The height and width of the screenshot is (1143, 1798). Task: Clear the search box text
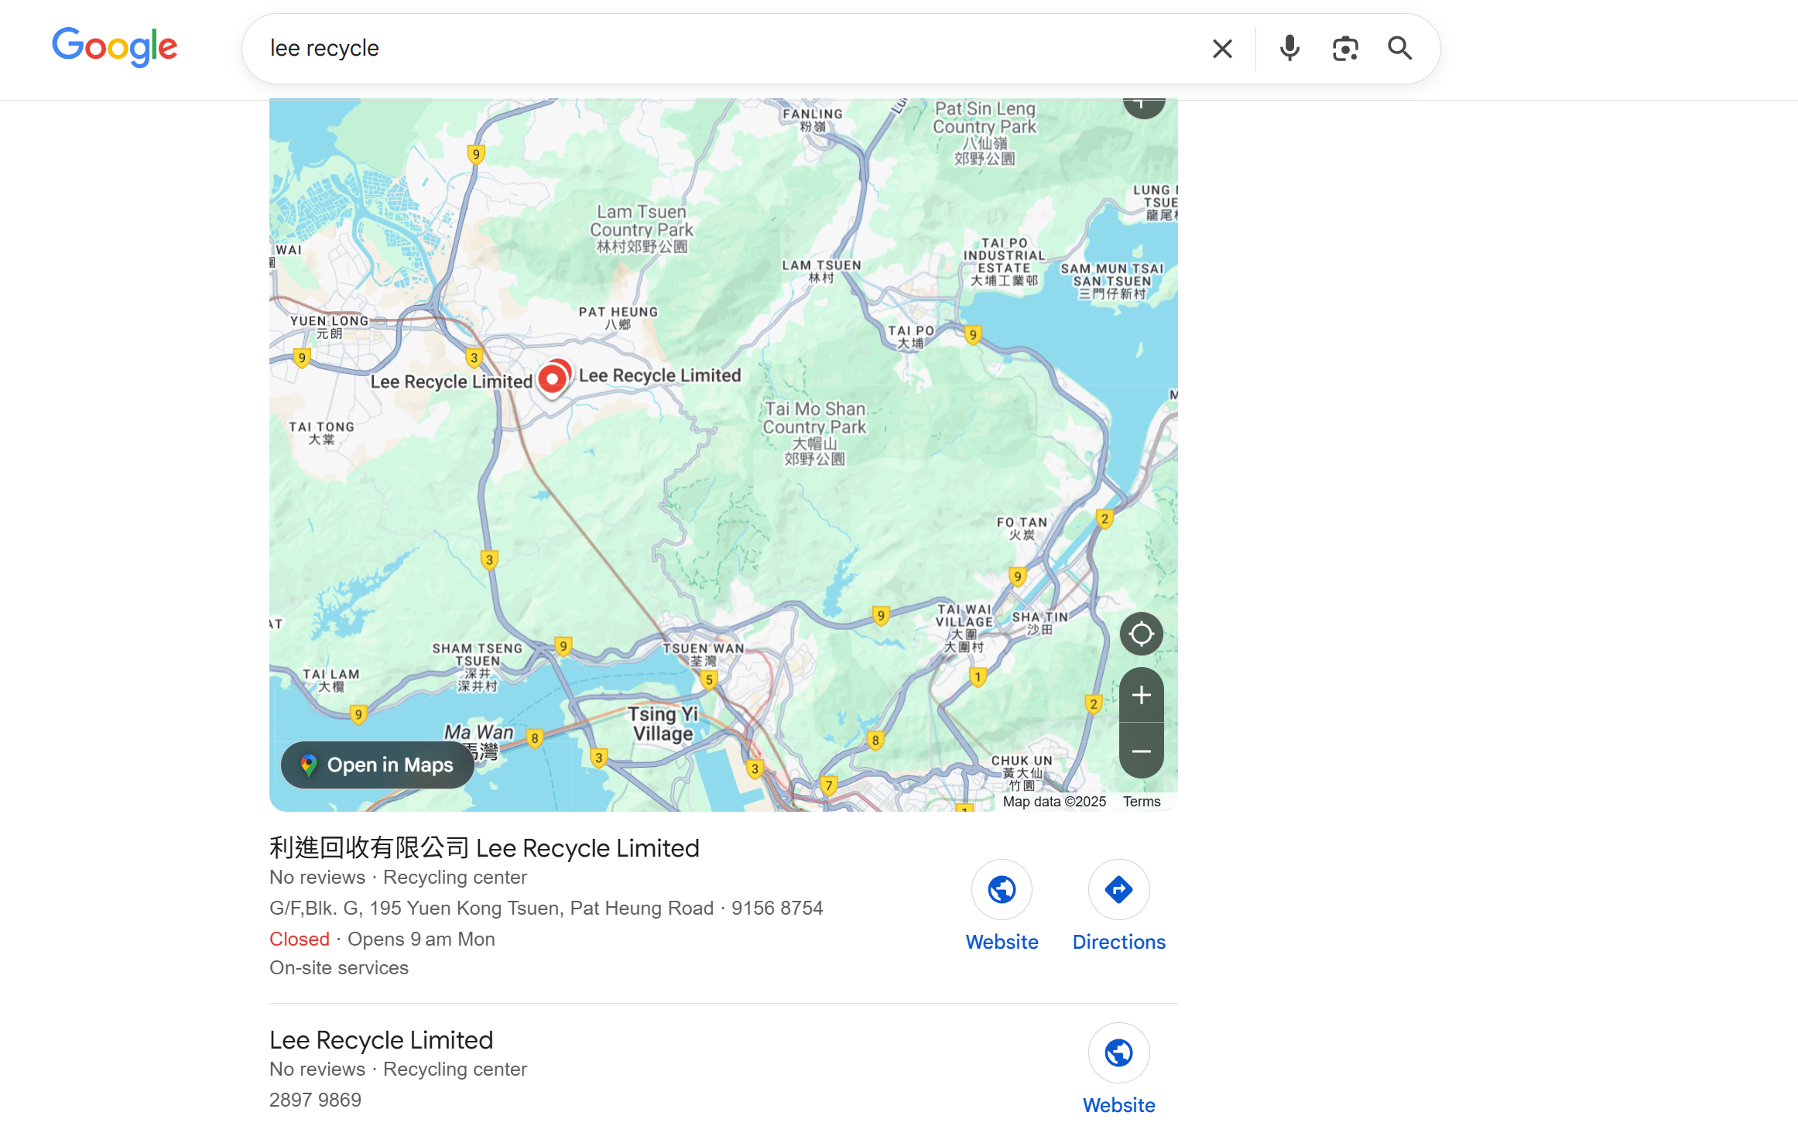click(1222, 49)
